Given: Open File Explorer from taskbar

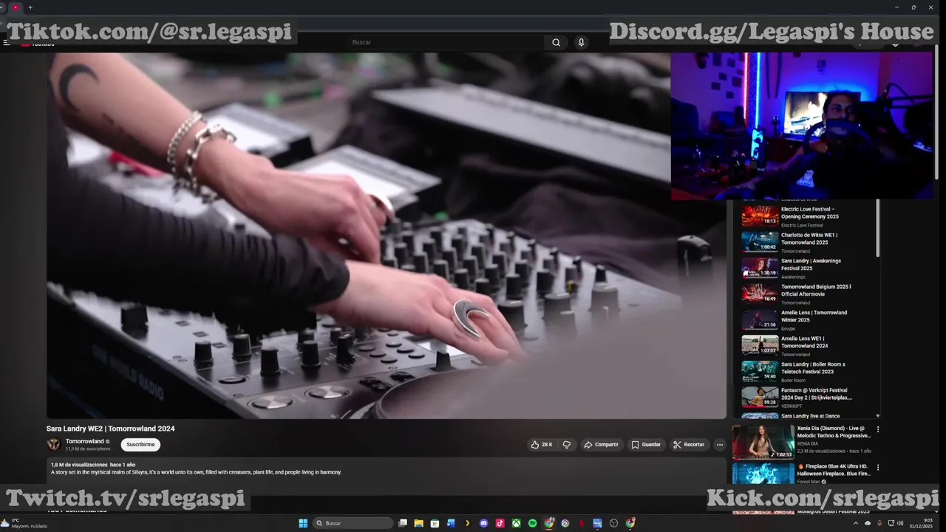Looking at the screenshot, I should (418, 523).
